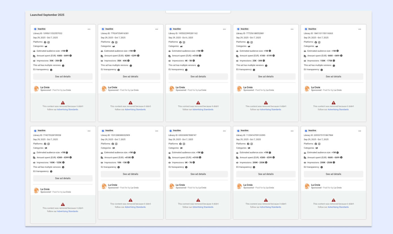
Task: Show info for Amount spent €500 - €599
Action: click(x=274, y=157)
